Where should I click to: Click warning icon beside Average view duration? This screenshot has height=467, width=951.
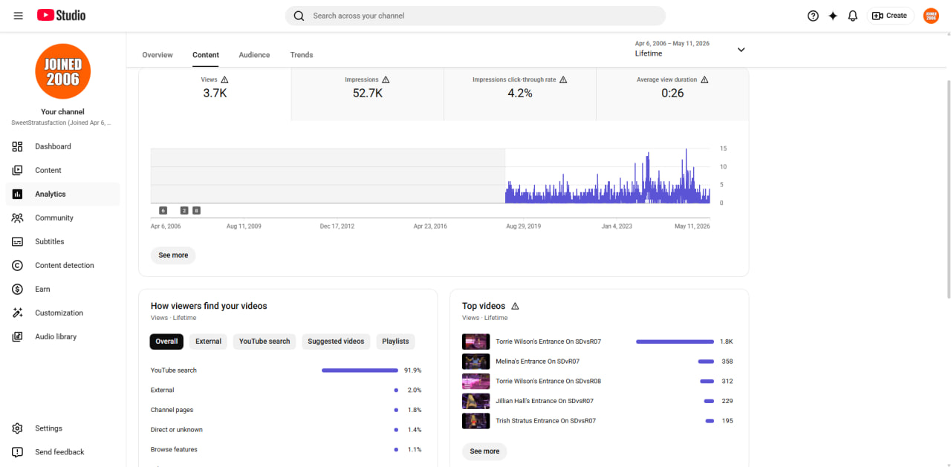(x=704, y=79)
